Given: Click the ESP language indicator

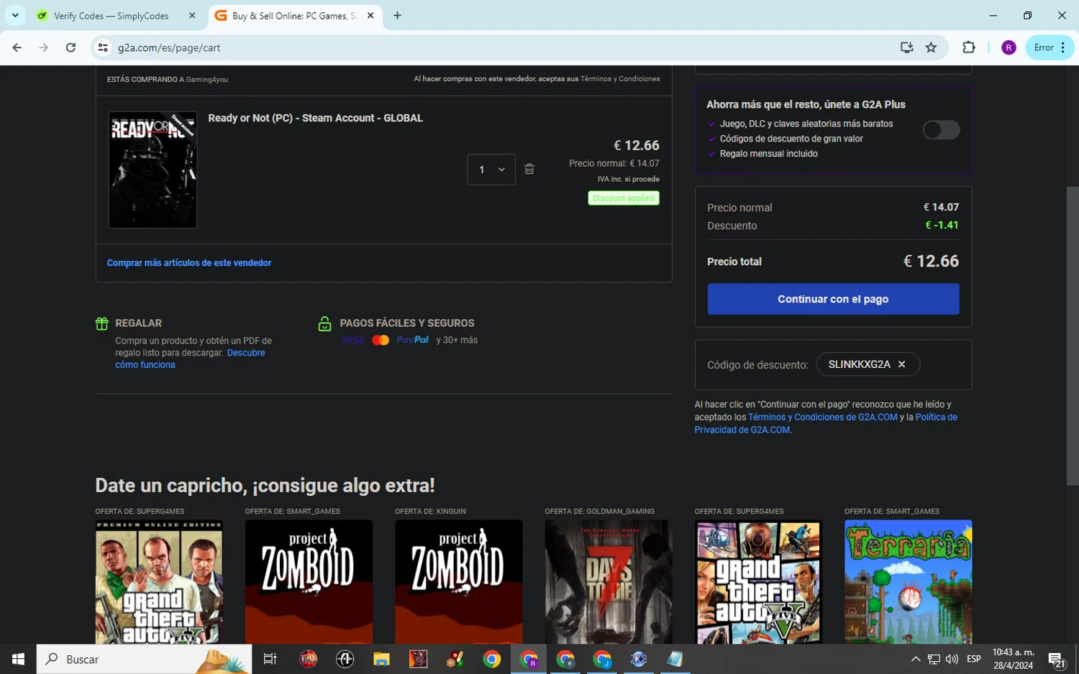Looking at the screenshot, I should coord(974,659).
